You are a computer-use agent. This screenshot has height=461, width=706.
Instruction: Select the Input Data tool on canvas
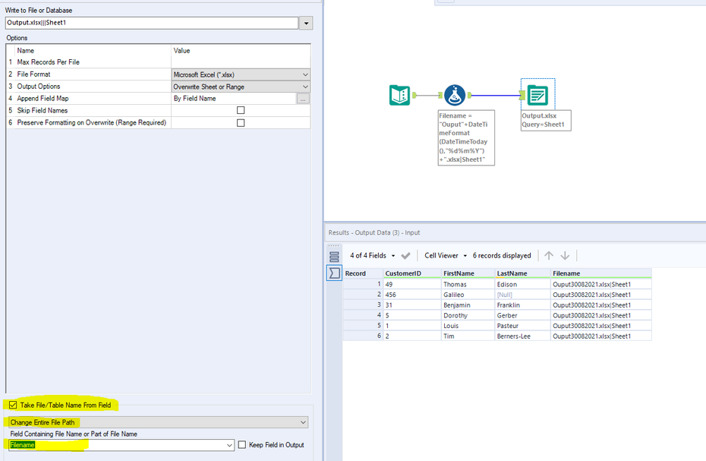click(400, 95)
